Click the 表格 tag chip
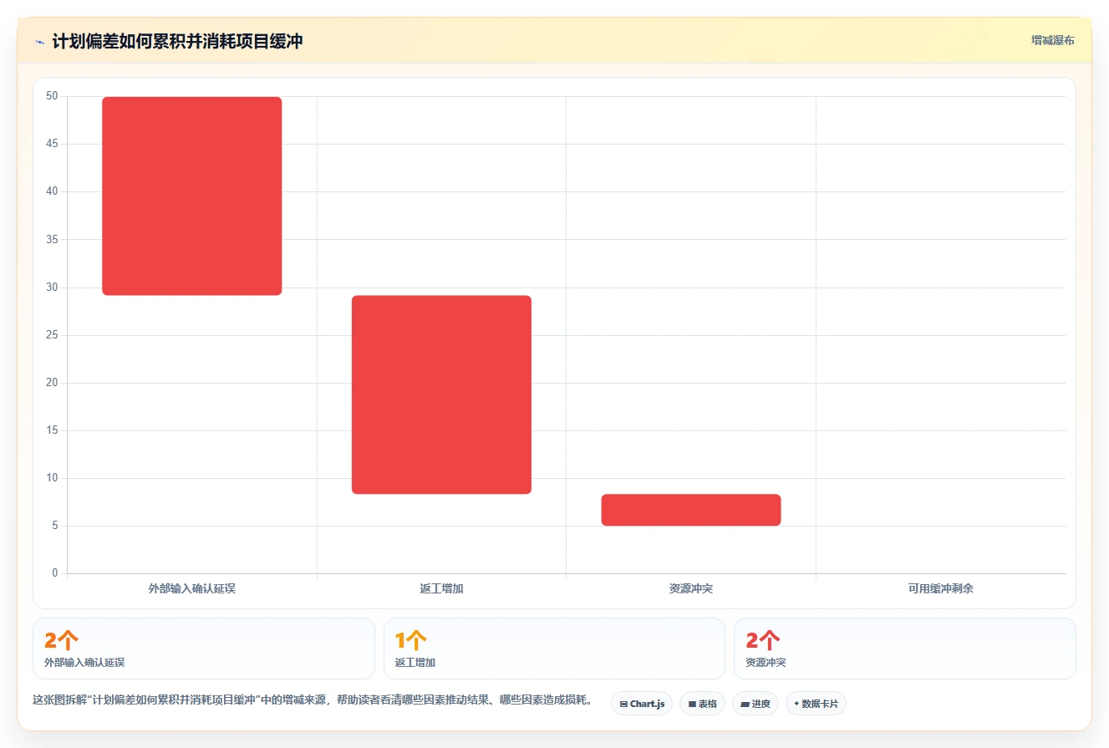This screenshot has width=1109, height=748. click(x=702, y=704)
